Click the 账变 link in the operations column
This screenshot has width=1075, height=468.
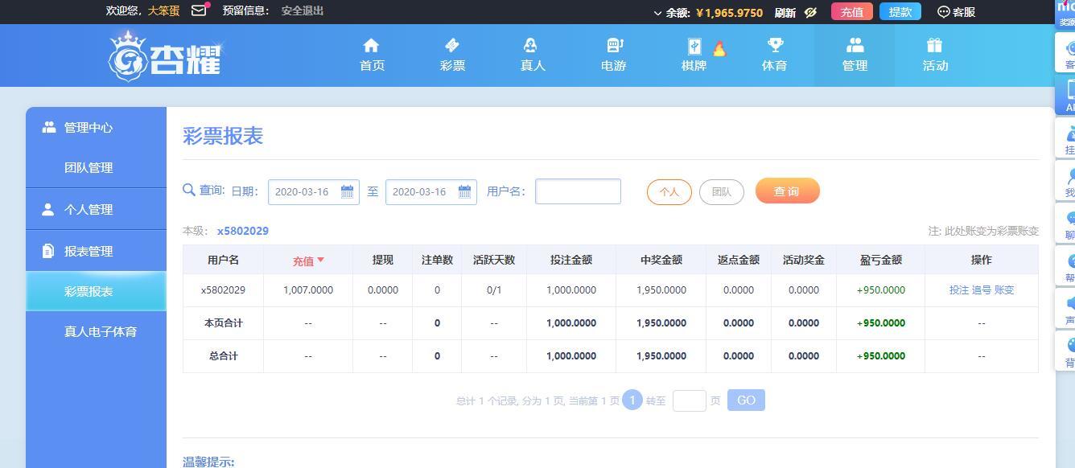click(x=1004, y=290)
